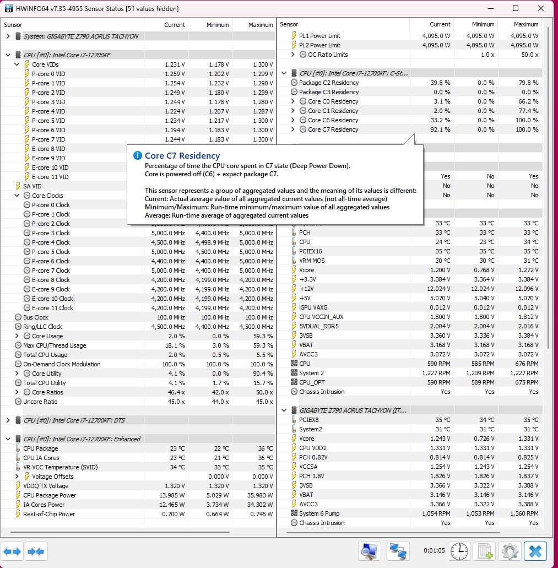Select the PCH 0.82V row

pos(410,457)
